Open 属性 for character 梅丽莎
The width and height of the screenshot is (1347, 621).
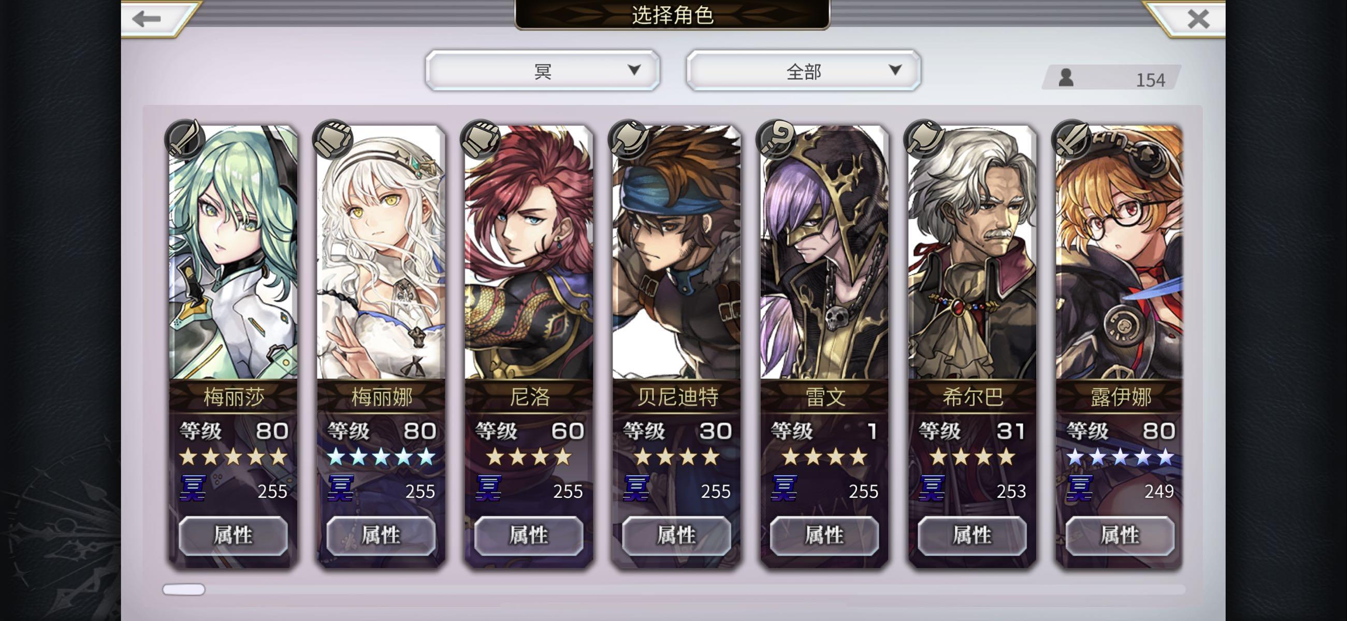click(233, 535)
